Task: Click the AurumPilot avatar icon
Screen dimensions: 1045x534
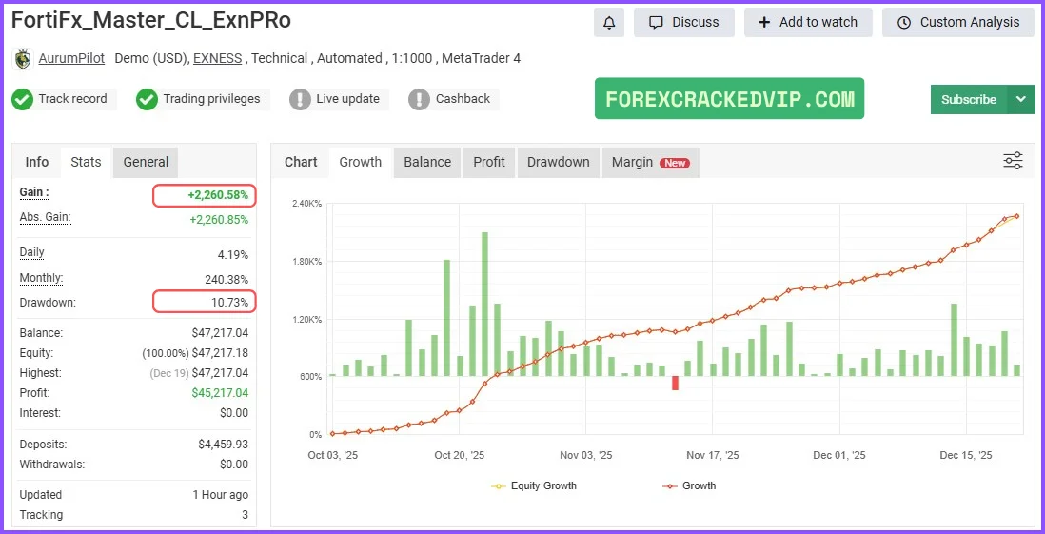Action: (x=23, y=59)
